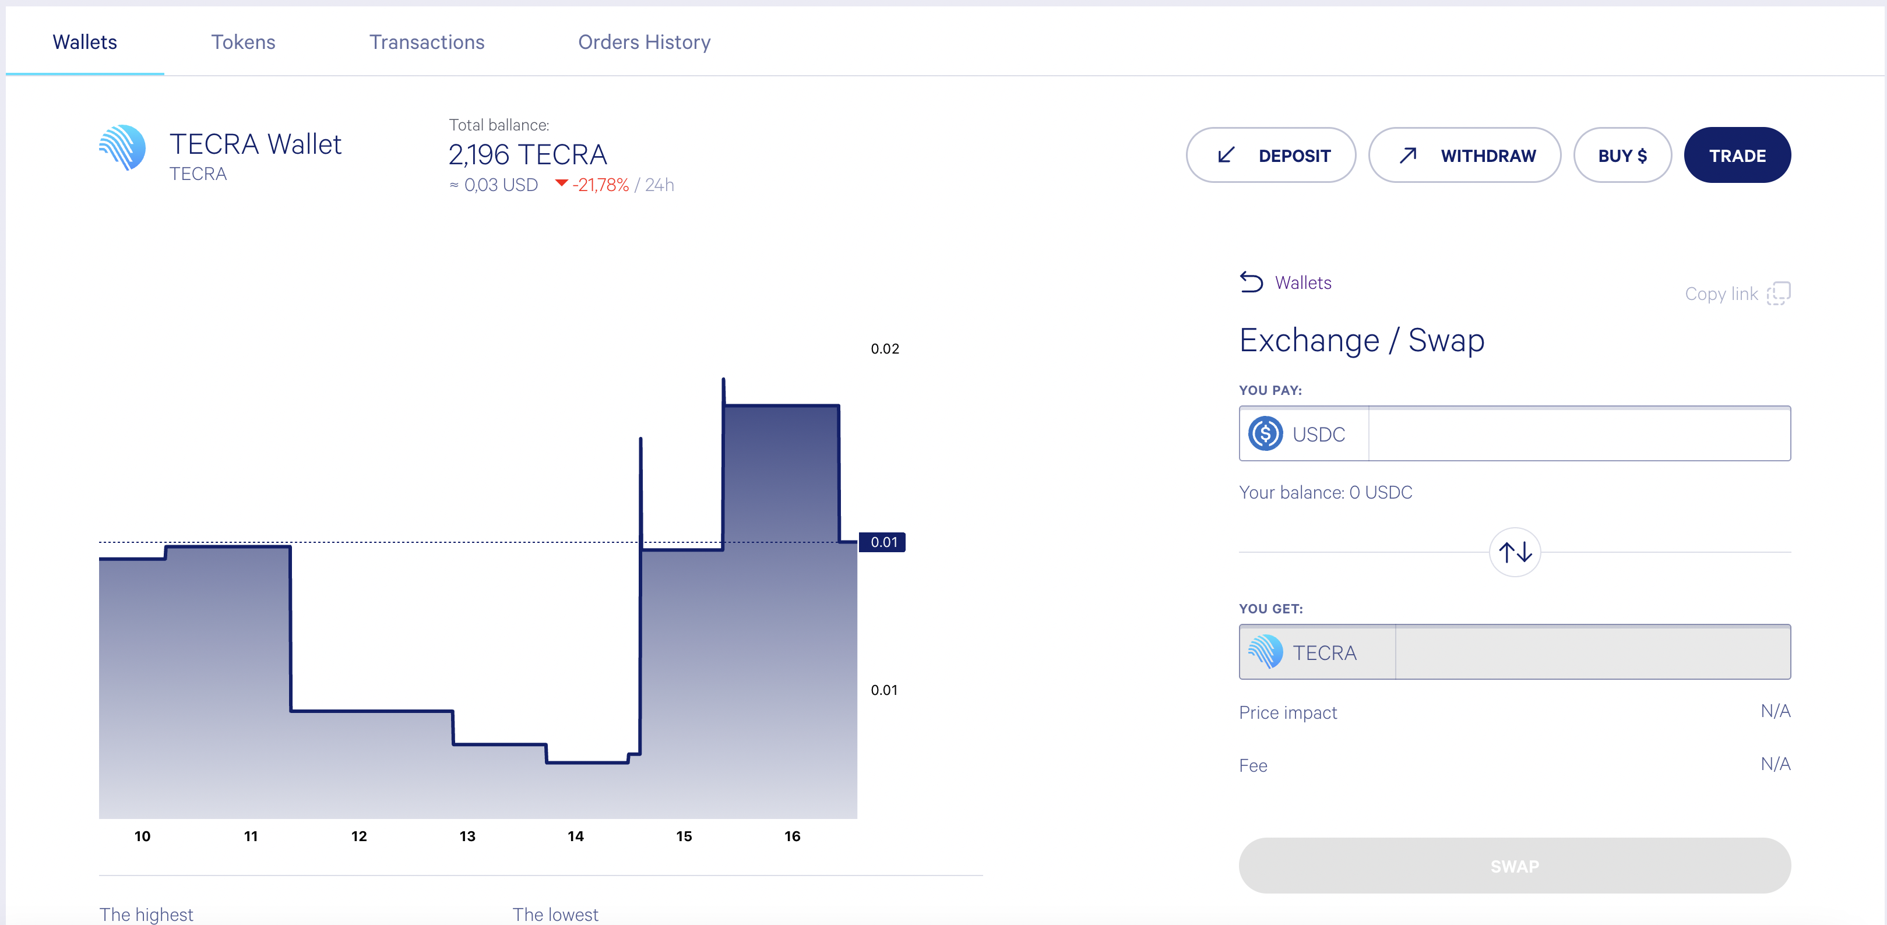The width and height of the screenshot is (1887, 925).
Task: Click the TRADE button
Action: click(1738, 156)
